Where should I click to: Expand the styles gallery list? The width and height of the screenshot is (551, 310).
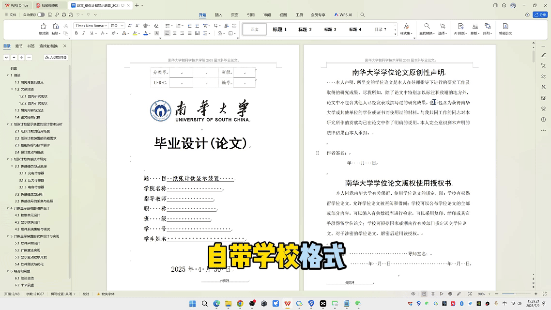pyautogui.click(x=395, y=33)
